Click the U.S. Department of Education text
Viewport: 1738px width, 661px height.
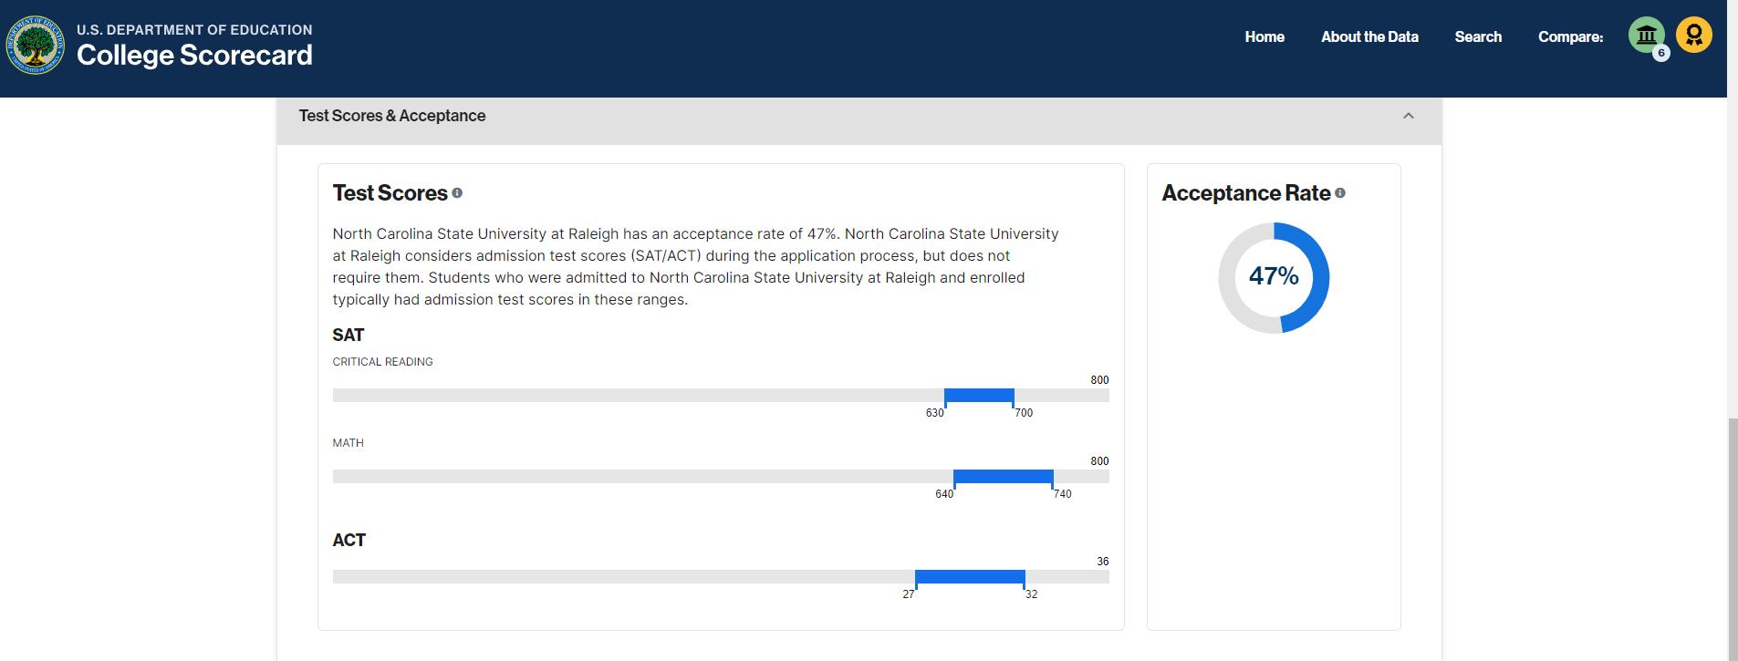(194, 30)
